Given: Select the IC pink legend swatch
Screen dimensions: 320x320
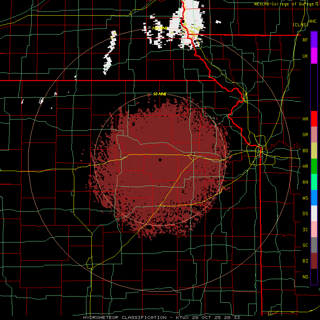Looking at the screenshot, I should pos(314,229).
